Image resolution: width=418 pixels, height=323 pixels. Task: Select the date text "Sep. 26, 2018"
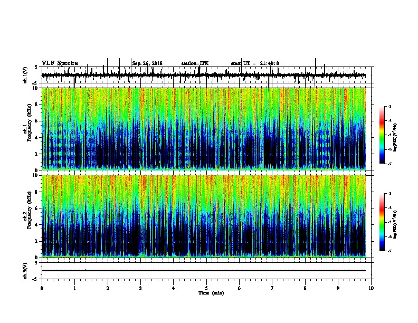(x=147, y=63)
